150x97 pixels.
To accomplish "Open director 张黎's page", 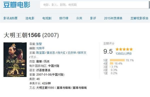I will click(39, 44).
